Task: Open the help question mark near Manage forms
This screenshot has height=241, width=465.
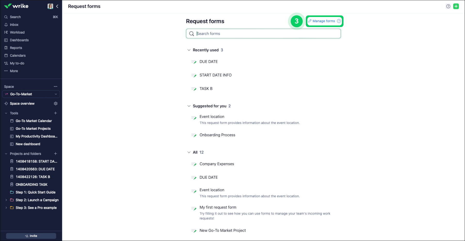Action: (339, 21)
